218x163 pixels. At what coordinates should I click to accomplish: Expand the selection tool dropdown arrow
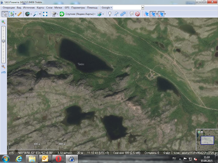[16, 14]
